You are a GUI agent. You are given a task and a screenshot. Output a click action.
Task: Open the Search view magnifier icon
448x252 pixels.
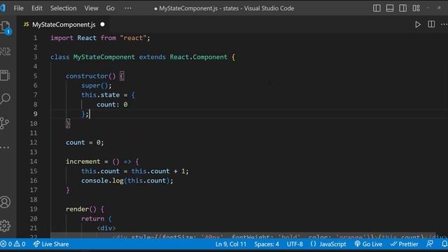coord(5,99)
